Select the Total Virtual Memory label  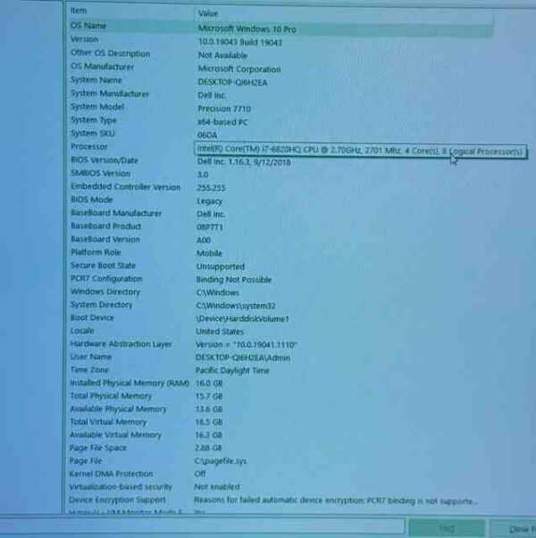(108, 422)
